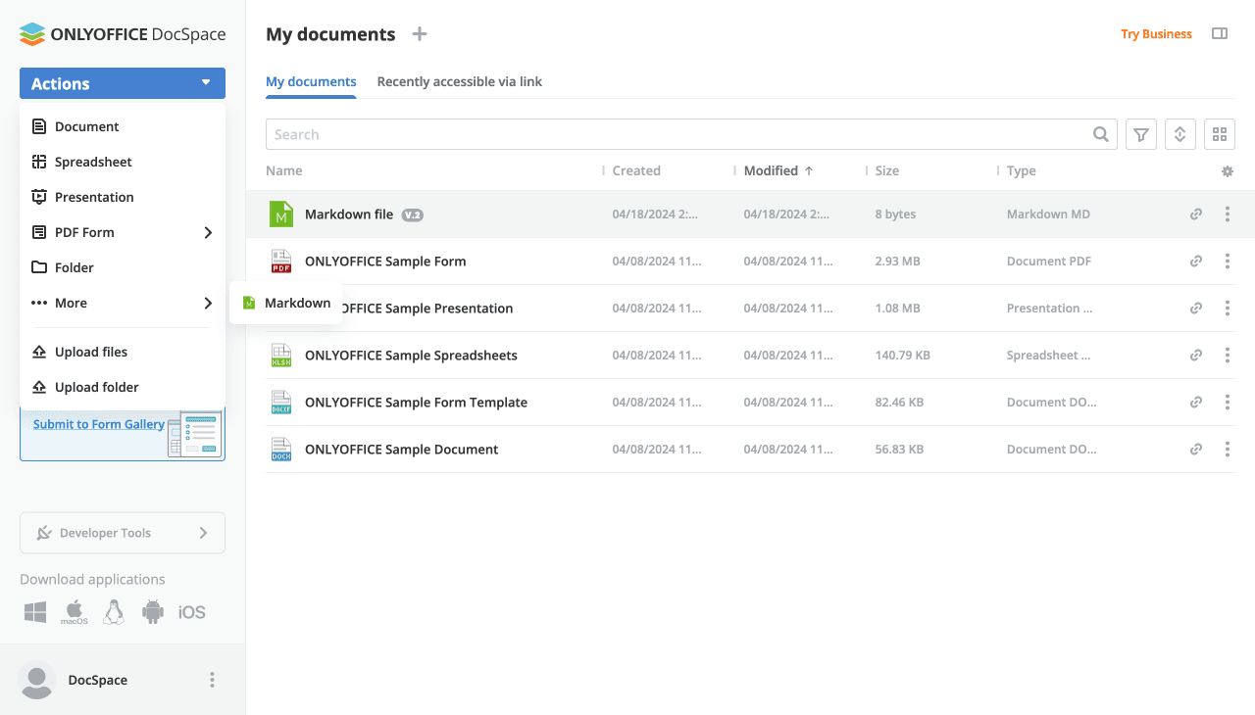Expand Developer Tools section
The image size is (1255, 715).
[123, 533]
